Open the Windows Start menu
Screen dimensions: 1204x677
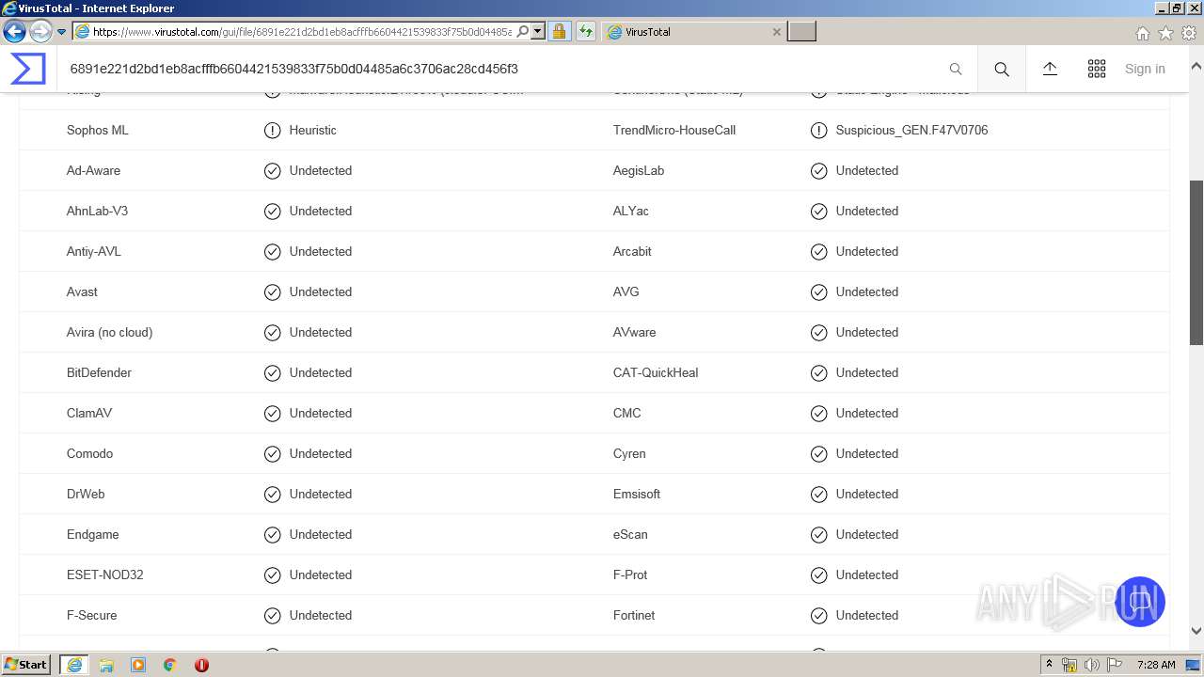click(x=26, y=664)
